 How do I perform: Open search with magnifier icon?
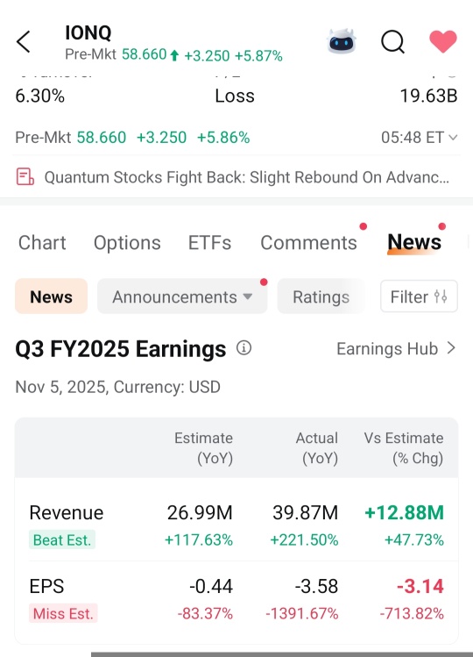point(392,41)
